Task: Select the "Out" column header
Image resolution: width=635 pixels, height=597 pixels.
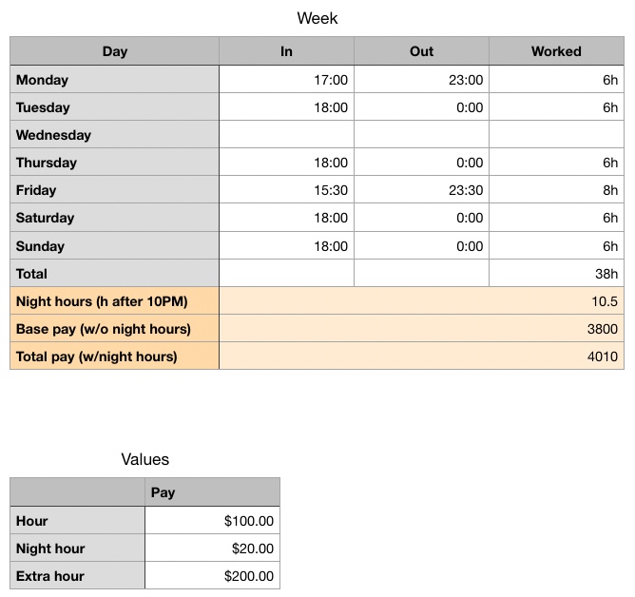Action: tap(421, 51)
